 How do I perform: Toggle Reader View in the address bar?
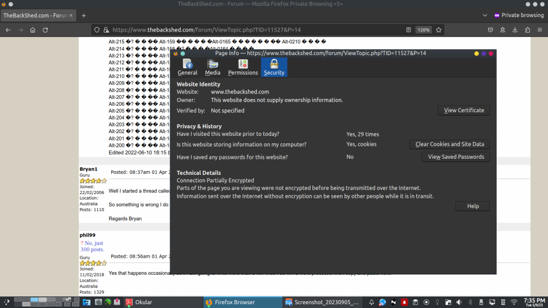tap(408, 30)
